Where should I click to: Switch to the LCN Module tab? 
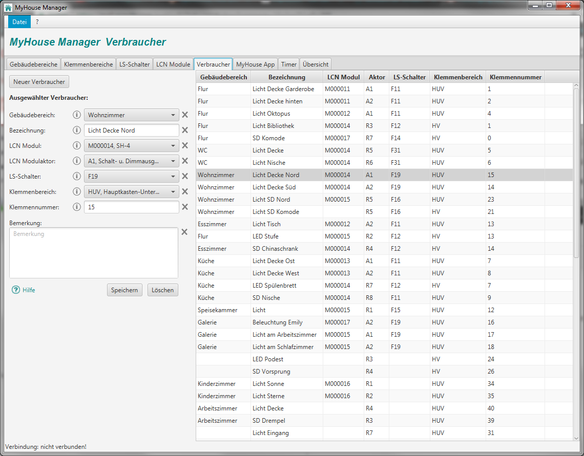coord(173,64)
